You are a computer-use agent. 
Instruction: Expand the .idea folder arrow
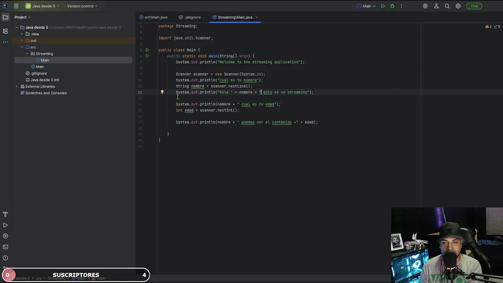[22, 34]
